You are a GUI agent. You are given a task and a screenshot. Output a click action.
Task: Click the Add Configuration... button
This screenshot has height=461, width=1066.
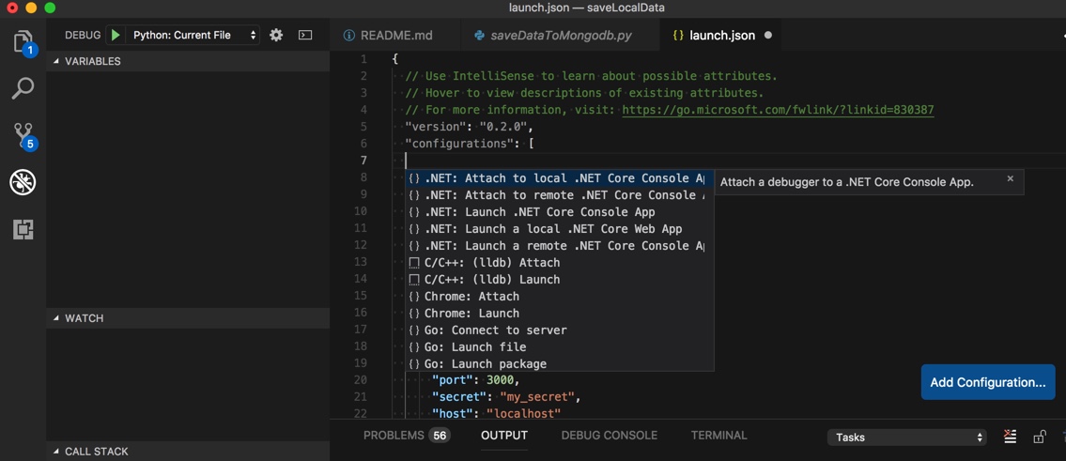[987, 382]
